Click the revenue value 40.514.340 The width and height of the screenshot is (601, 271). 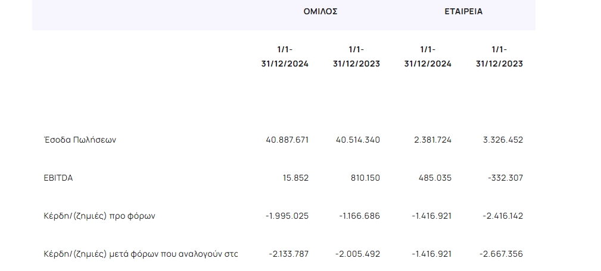point(358,140)
